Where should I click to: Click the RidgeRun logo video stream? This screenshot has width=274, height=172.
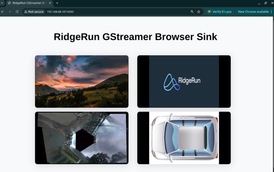click(184, 82)
